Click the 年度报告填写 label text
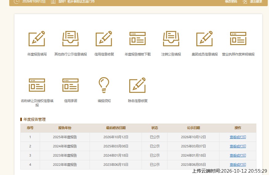Image resolution: width=269 pixels, height=175 pixels. [37, 54]
